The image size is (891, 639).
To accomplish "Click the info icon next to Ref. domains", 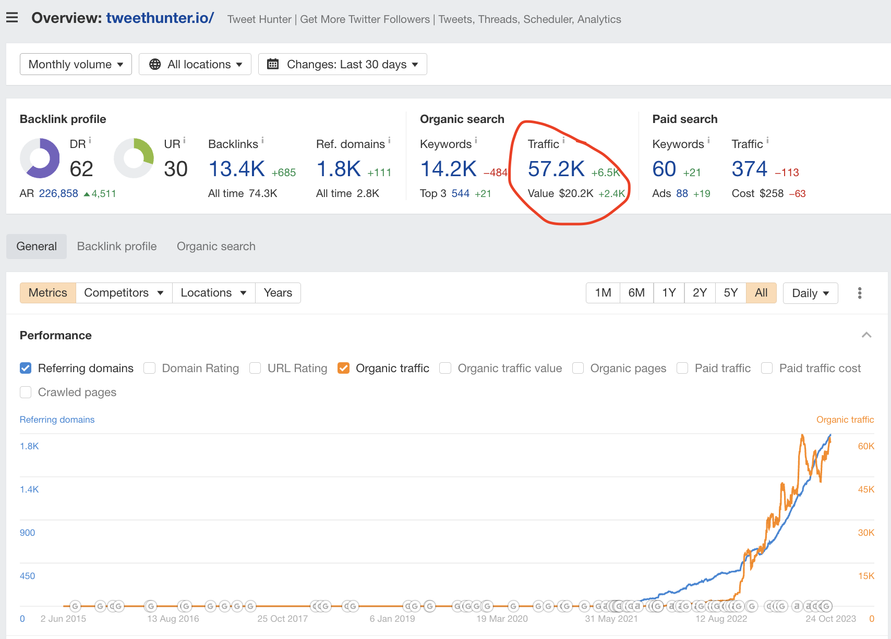I will click(389, 140).
